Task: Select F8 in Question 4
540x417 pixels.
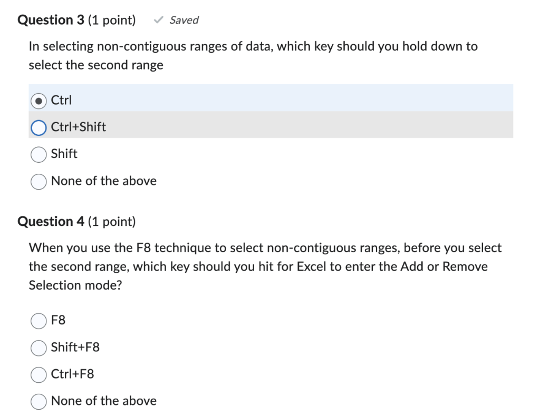Action: coord(38,321)
